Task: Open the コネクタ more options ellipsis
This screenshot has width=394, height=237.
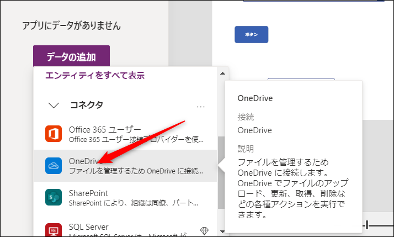Action: click(200, 107)
